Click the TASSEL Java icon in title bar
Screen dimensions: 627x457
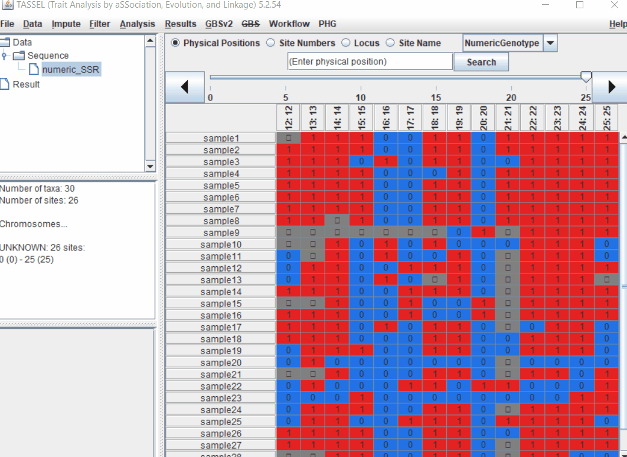coord(7,6)
